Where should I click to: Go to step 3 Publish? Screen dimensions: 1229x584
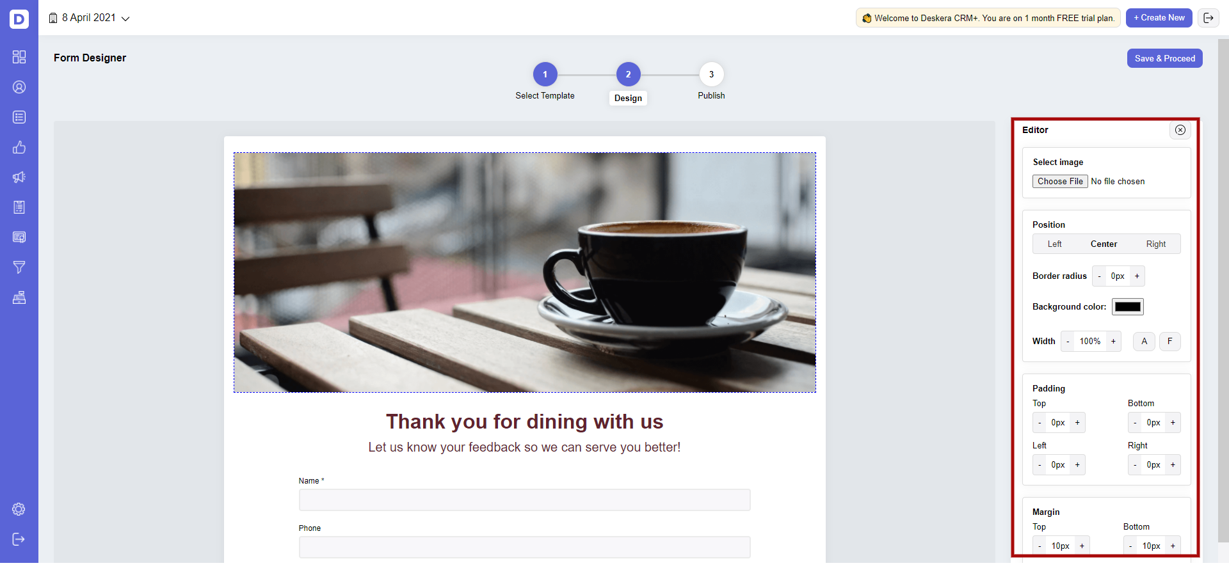[x=711, y=74]
